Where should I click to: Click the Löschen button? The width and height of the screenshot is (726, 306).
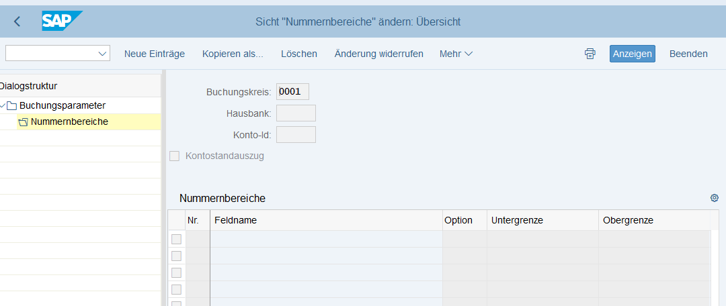pyautogui.click(x=299, y=54)
